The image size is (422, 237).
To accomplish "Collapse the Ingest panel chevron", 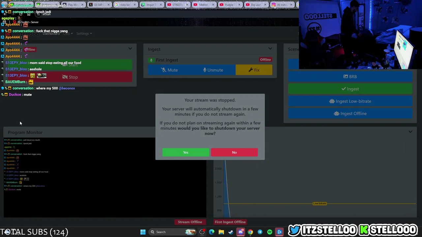I will point(270,49).
